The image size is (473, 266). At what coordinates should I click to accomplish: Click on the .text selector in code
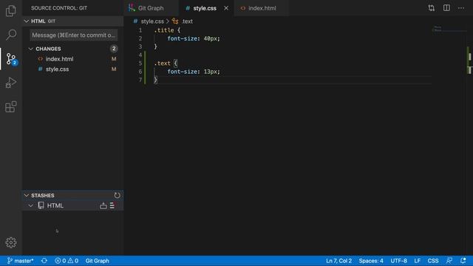click(x=163, y=63)
